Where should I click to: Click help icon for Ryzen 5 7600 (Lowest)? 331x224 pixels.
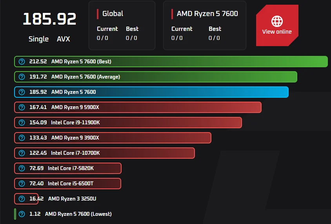tap(22, 214)
